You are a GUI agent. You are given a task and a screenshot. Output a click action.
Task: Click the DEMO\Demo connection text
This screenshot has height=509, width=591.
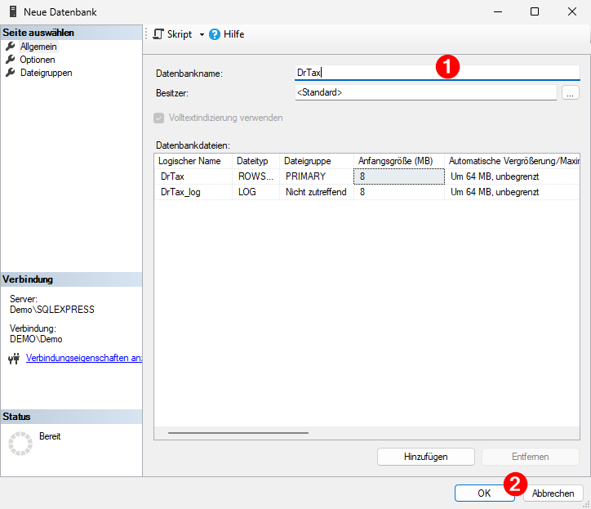pyautogui.click(x=36, y=339)
